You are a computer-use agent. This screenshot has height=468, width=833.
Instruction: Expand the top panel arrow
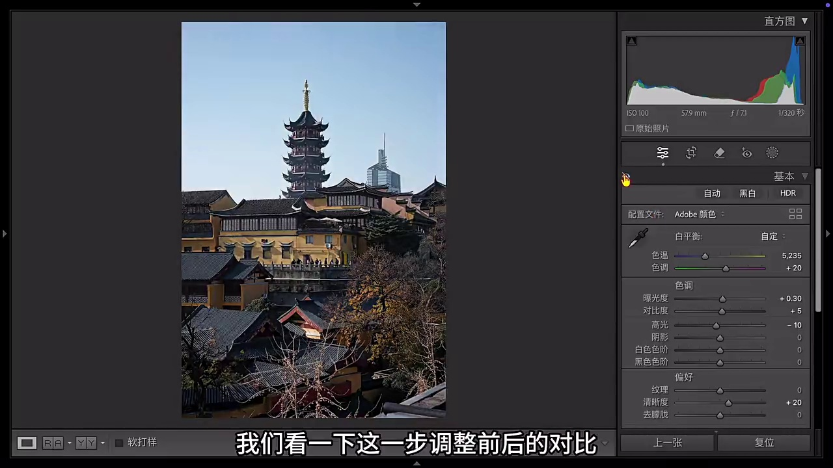[x=416, y=5]
